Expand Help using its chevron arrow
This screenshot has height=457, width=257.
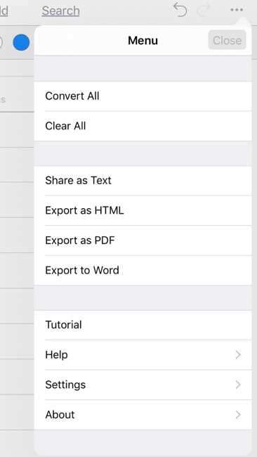point(238,354)
